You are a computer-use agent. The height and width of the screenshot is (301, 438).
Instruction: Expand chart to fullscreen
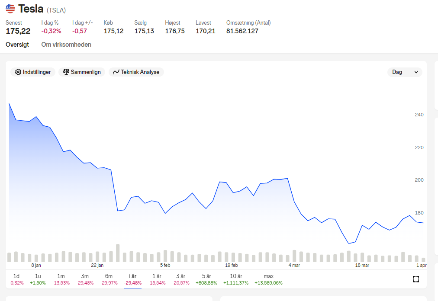pos(415,279)
